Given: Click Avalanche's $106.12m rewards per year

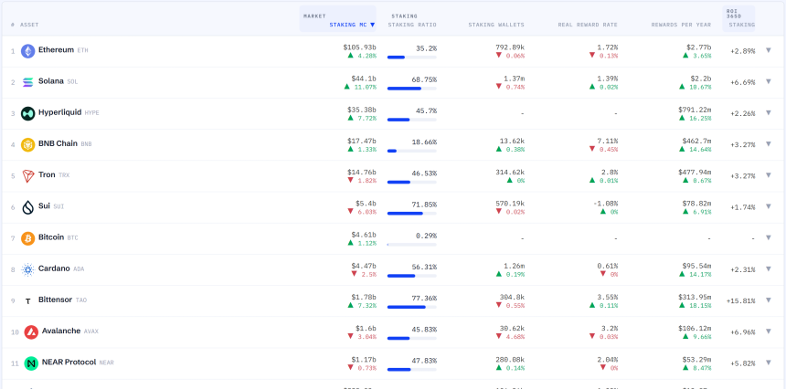Looking at the screenshot, I should (695, 329).
